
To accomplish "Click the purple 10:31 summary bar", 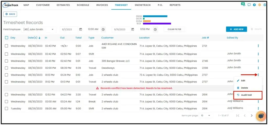I will click(157, 23).
